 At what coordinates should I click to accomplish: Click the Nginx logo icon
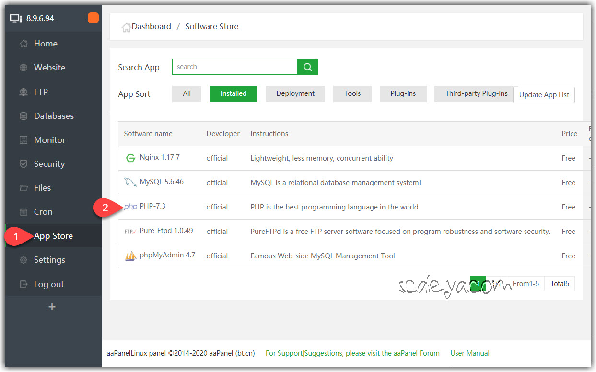point(130,158)
